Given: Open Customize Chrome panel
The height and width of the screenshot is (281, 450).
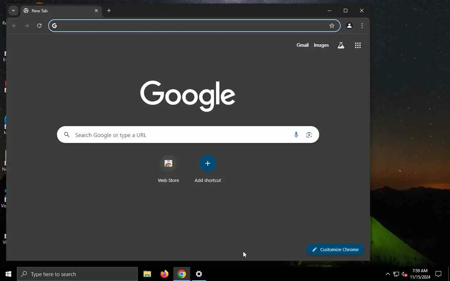Looking at the screenshot, I should (335, 249).
